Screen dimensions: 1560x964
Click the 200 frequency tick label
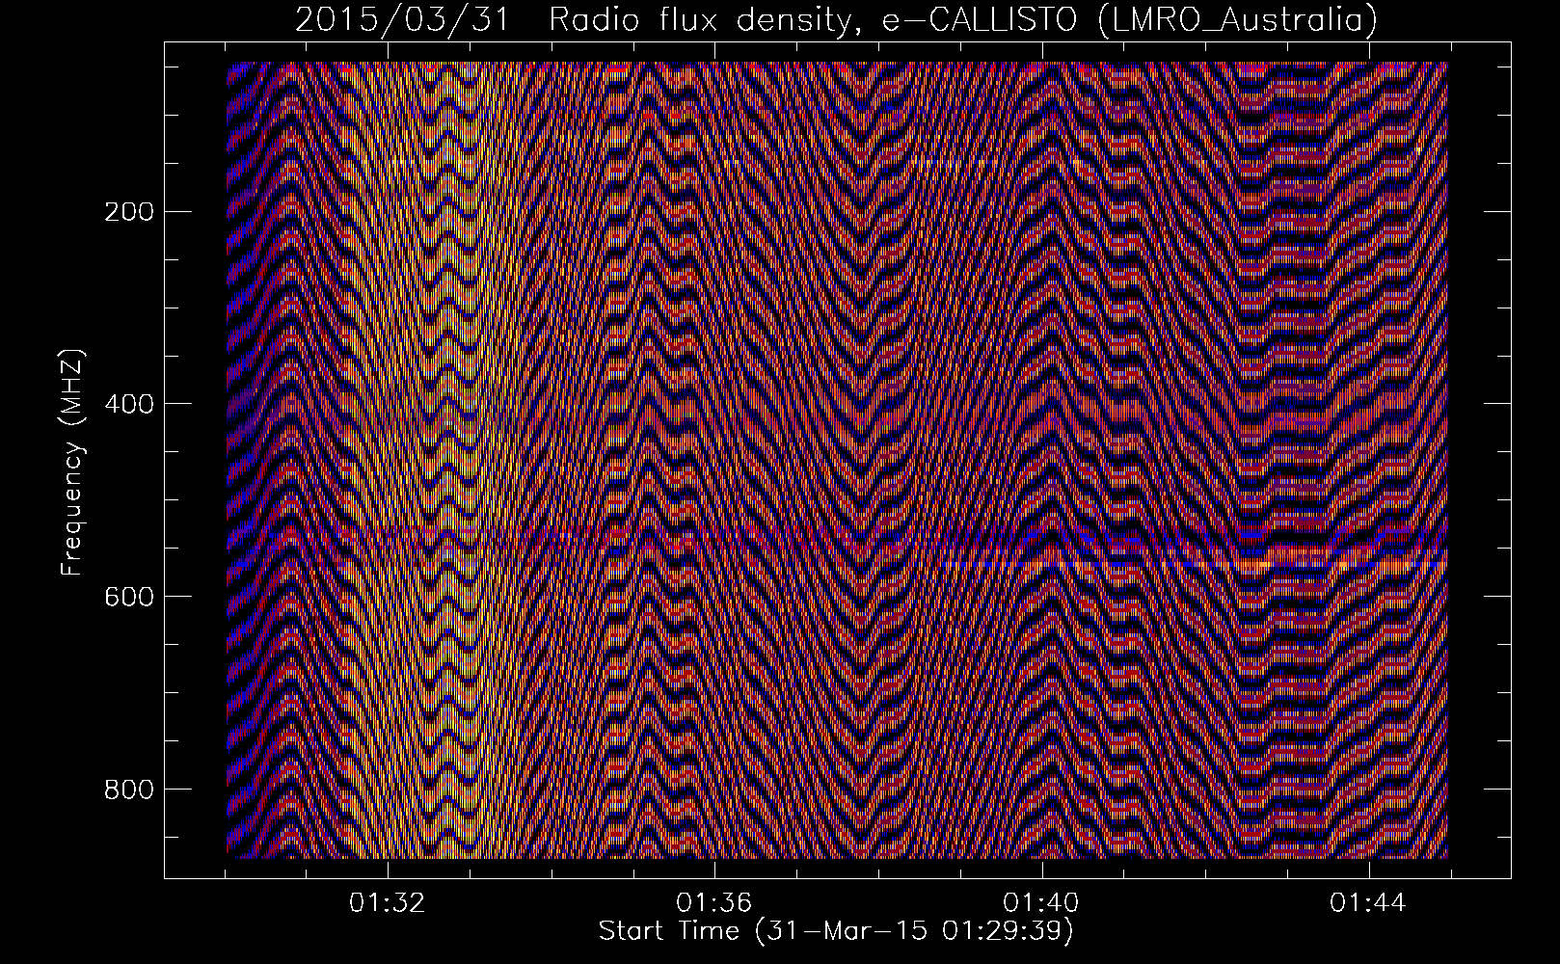(x=128, y=211)
